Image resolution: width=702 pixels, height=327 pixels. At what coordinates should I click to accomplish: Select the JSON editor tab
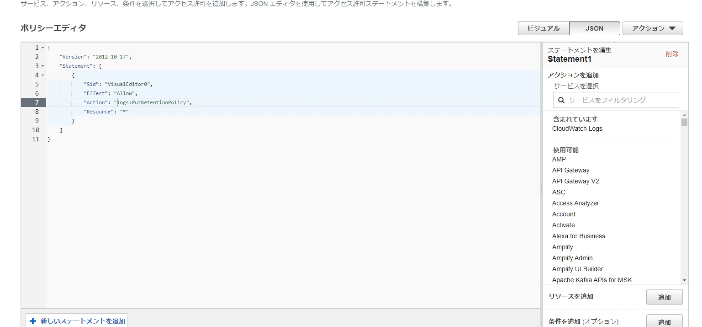pos(594,28)
